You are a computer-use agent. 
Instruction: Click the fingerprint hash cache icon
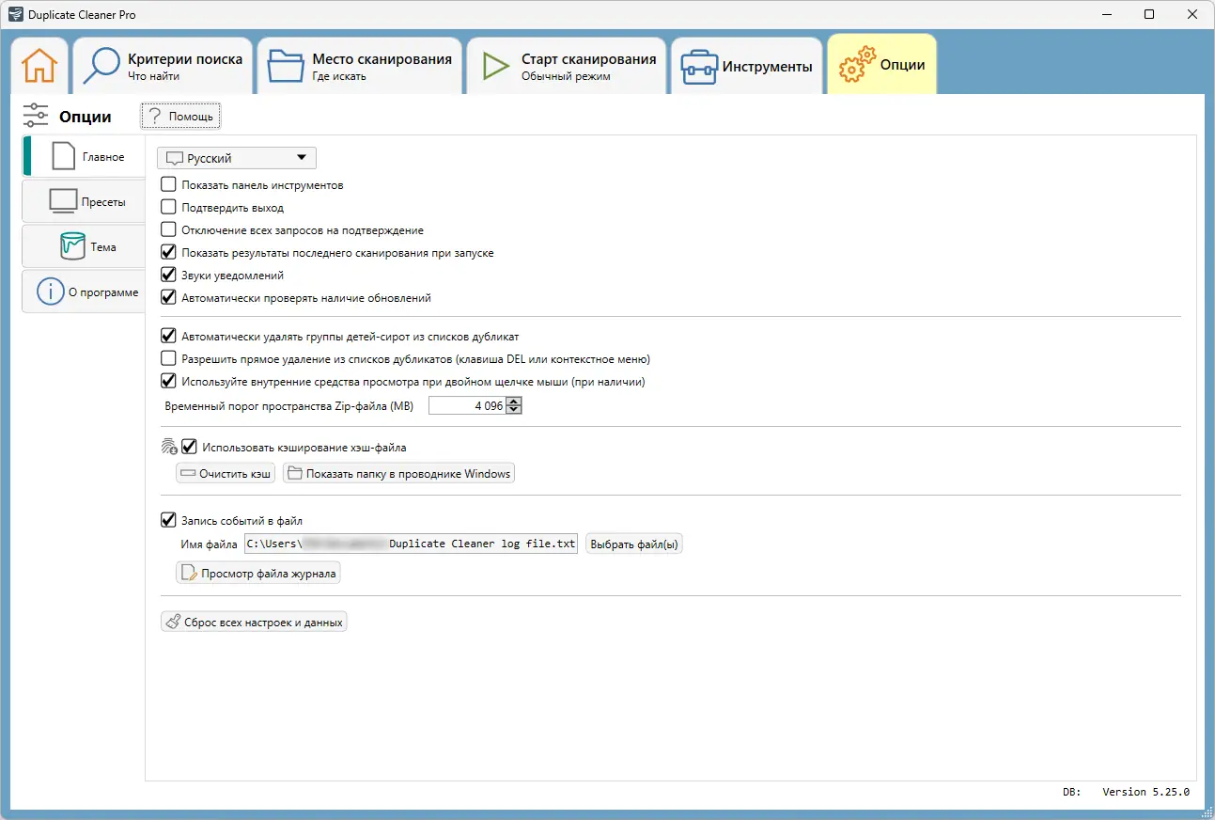coord(169,447)
